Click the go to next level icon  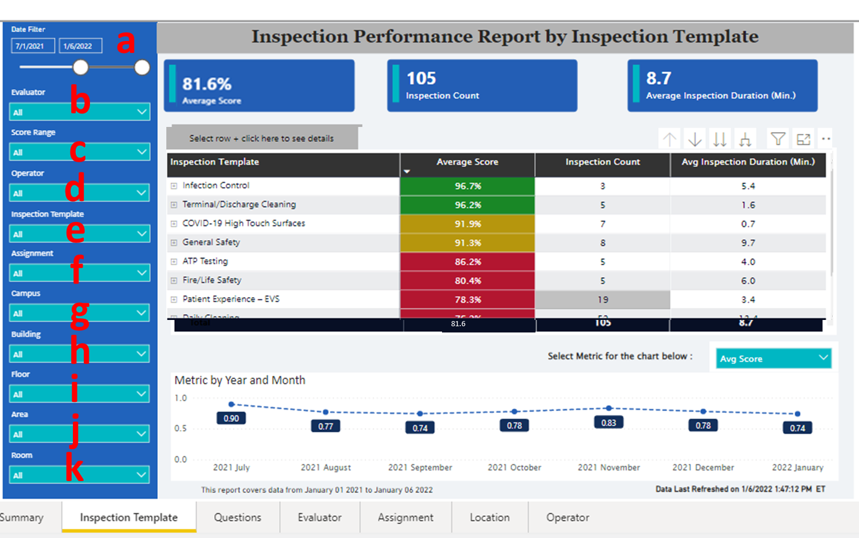[x=719, y=138]
